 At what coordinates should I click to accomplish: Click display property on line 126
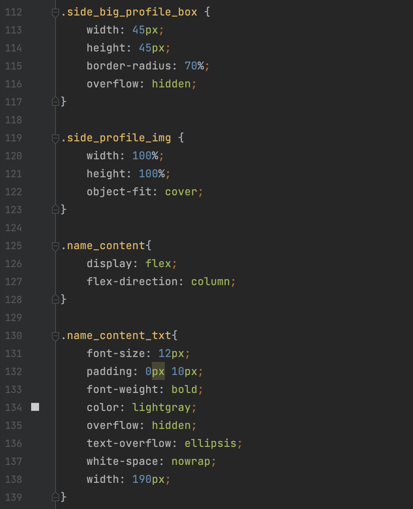click(109, 263)
